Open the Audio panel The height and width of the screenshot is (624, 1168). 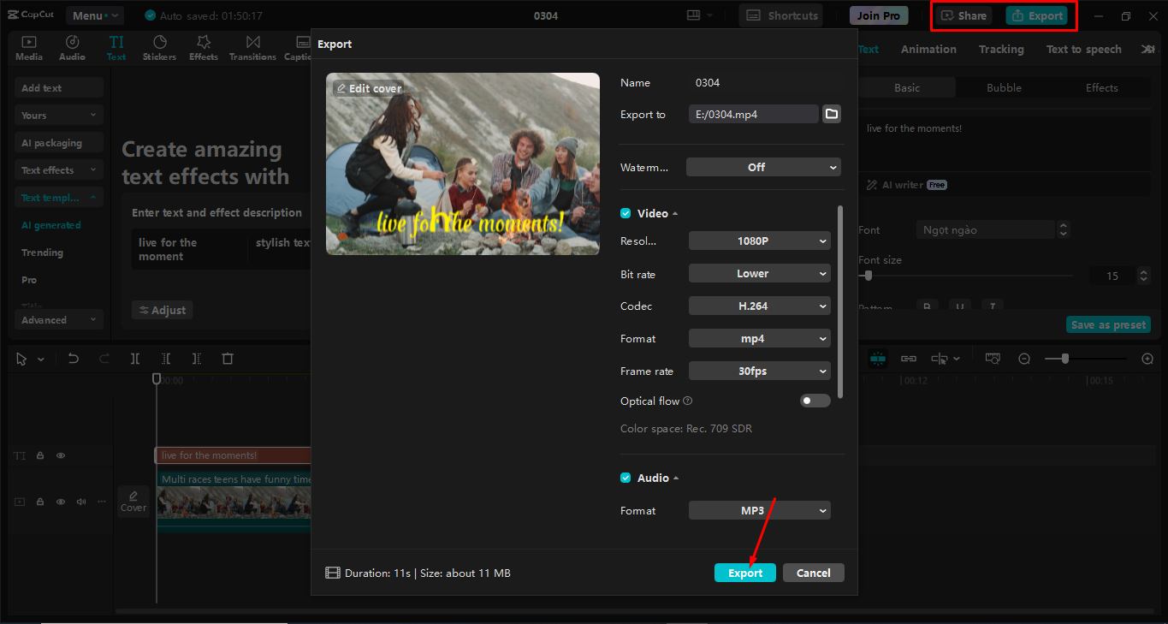72,47
